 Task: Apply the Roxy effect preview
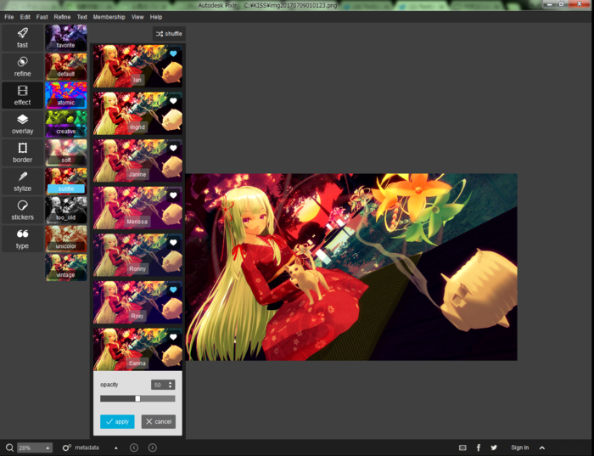click(x=137, y=302)
